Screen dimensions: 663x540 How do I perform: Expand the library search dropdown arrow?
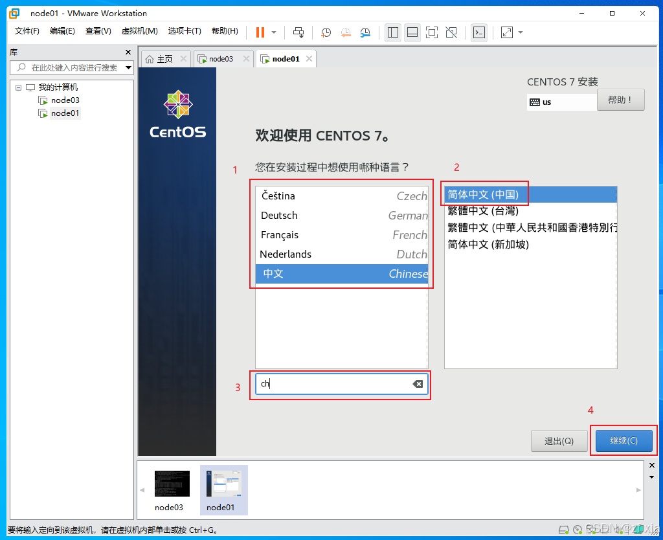(128, 67)
